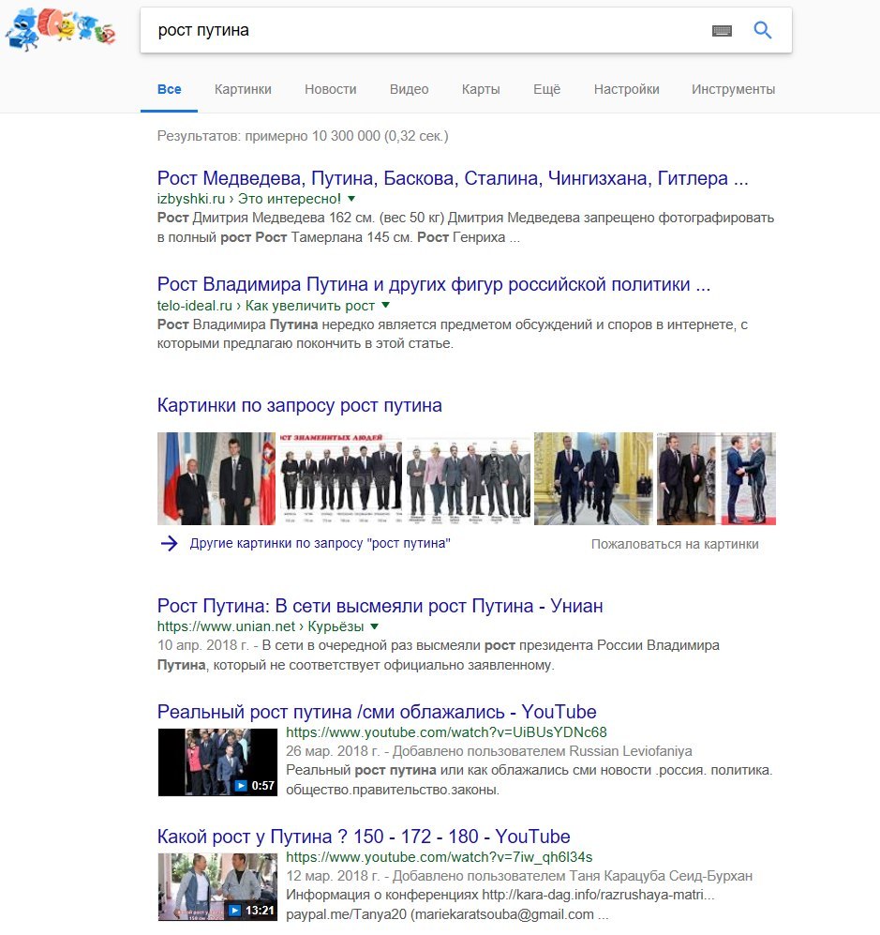Expand the dropdown arrow next to unian.net Курьёзы
The width and height of the screenshot is (880, 935).
374,626
